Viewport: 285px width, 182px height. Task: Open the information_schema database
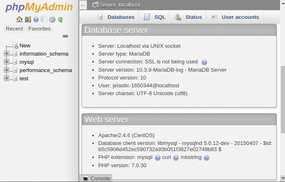pos(44,54)
